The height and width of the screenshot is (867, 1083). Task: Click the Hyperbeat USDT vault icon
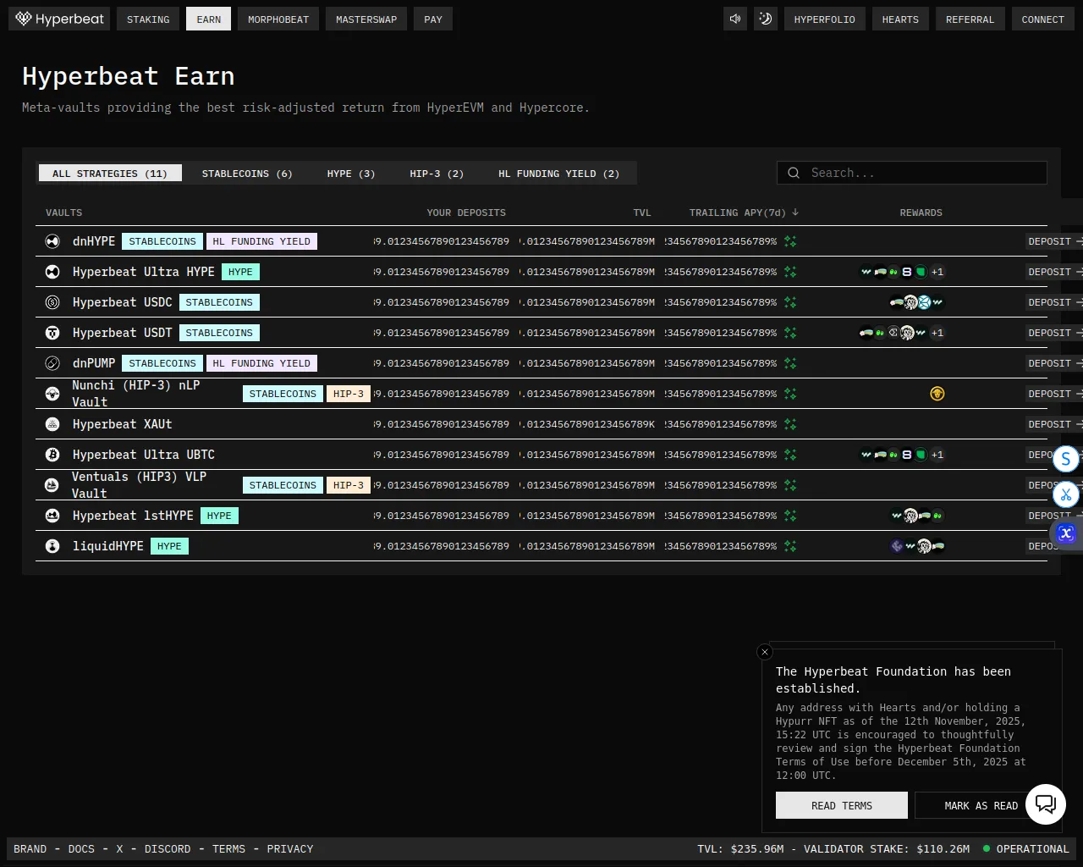click(52, 333)
